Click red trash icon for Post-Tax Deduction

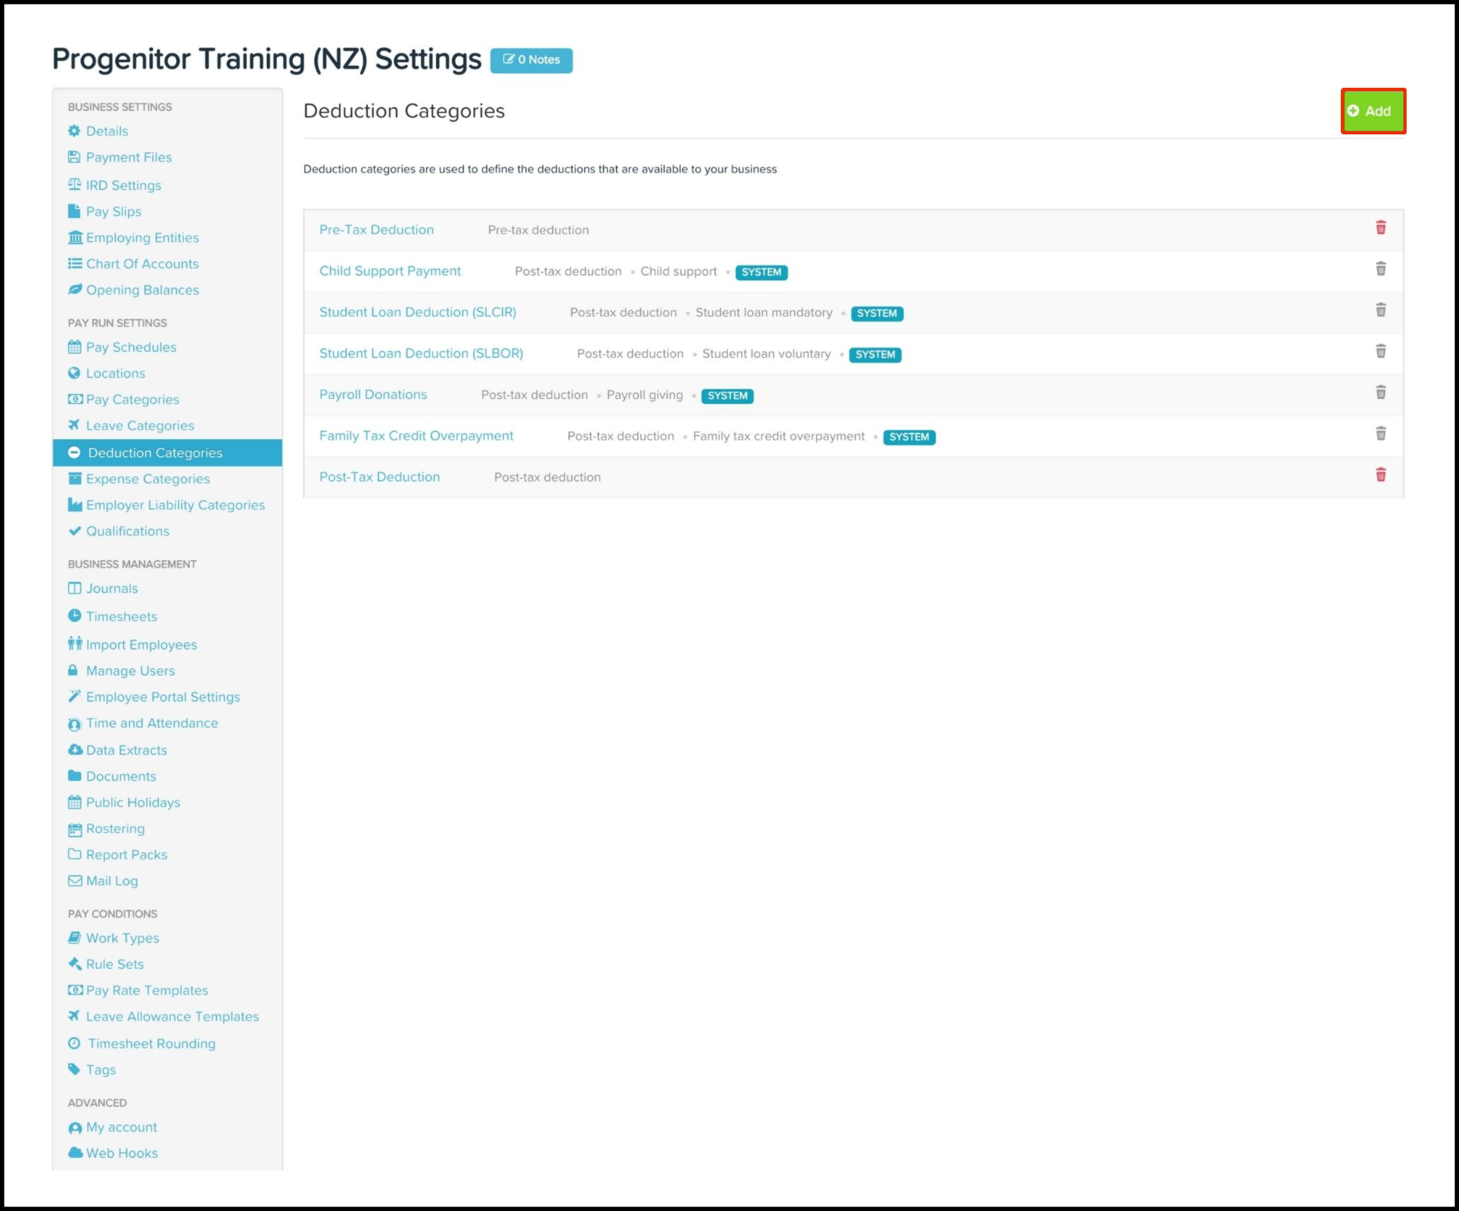tap(1380, 475)
